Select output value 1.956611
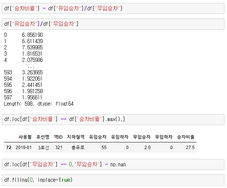Image resolution: width=227 pixels, height=188 pixels. (x=32, y=97)
